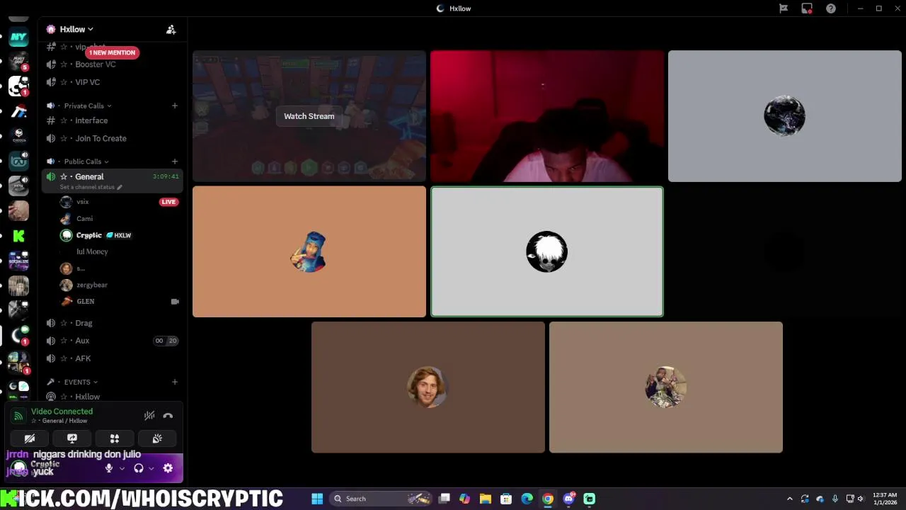Open the activities launcher button
This screenshot has height=510, width=906.
tap(115, 438)
